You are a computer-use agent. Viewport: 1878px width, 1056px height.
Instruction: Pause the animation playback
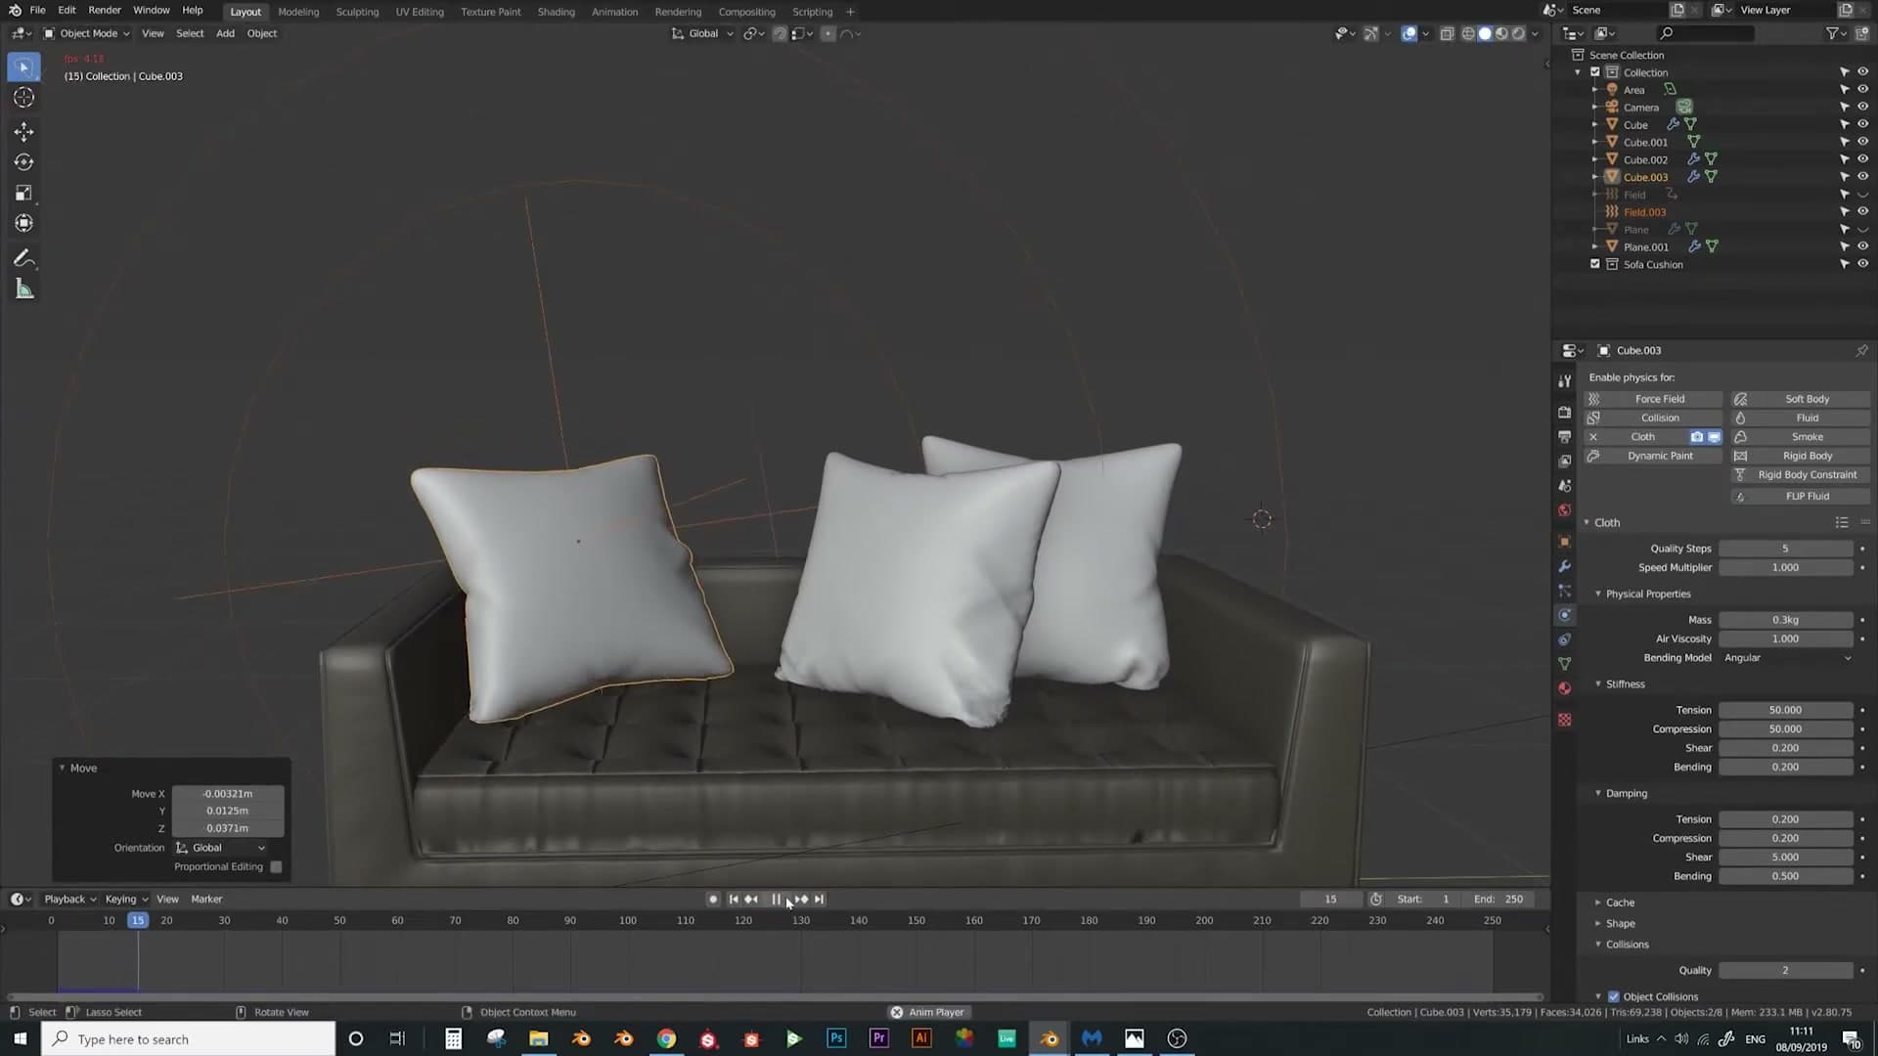click(777, 900)
